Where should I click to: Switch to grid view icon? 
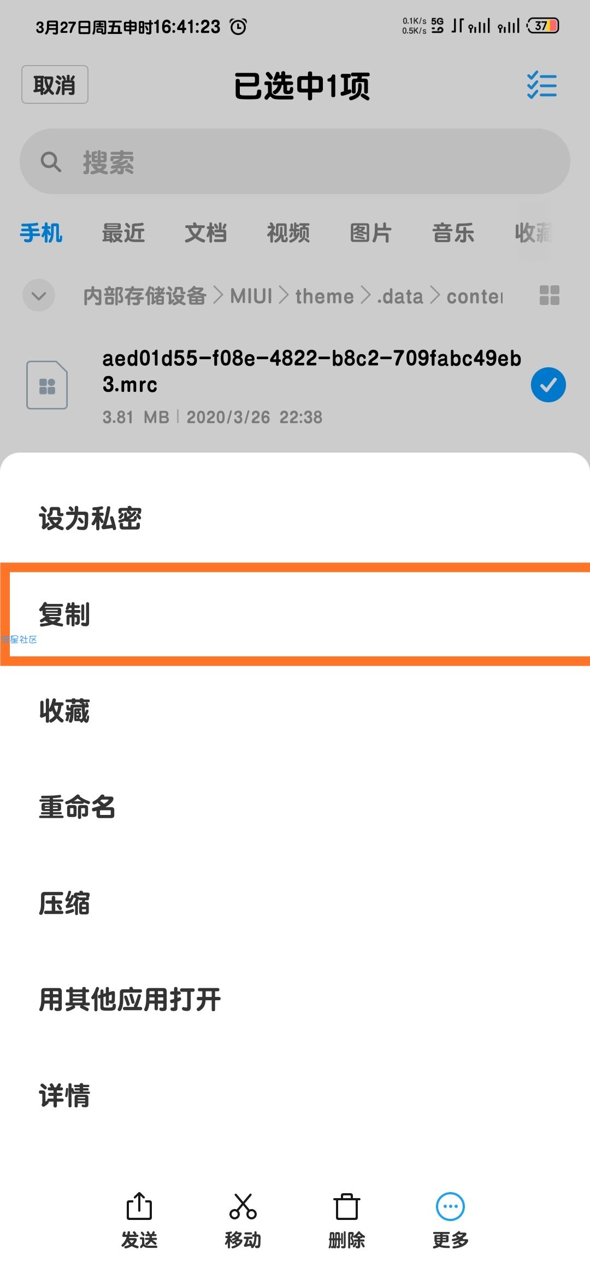[550, 295]
